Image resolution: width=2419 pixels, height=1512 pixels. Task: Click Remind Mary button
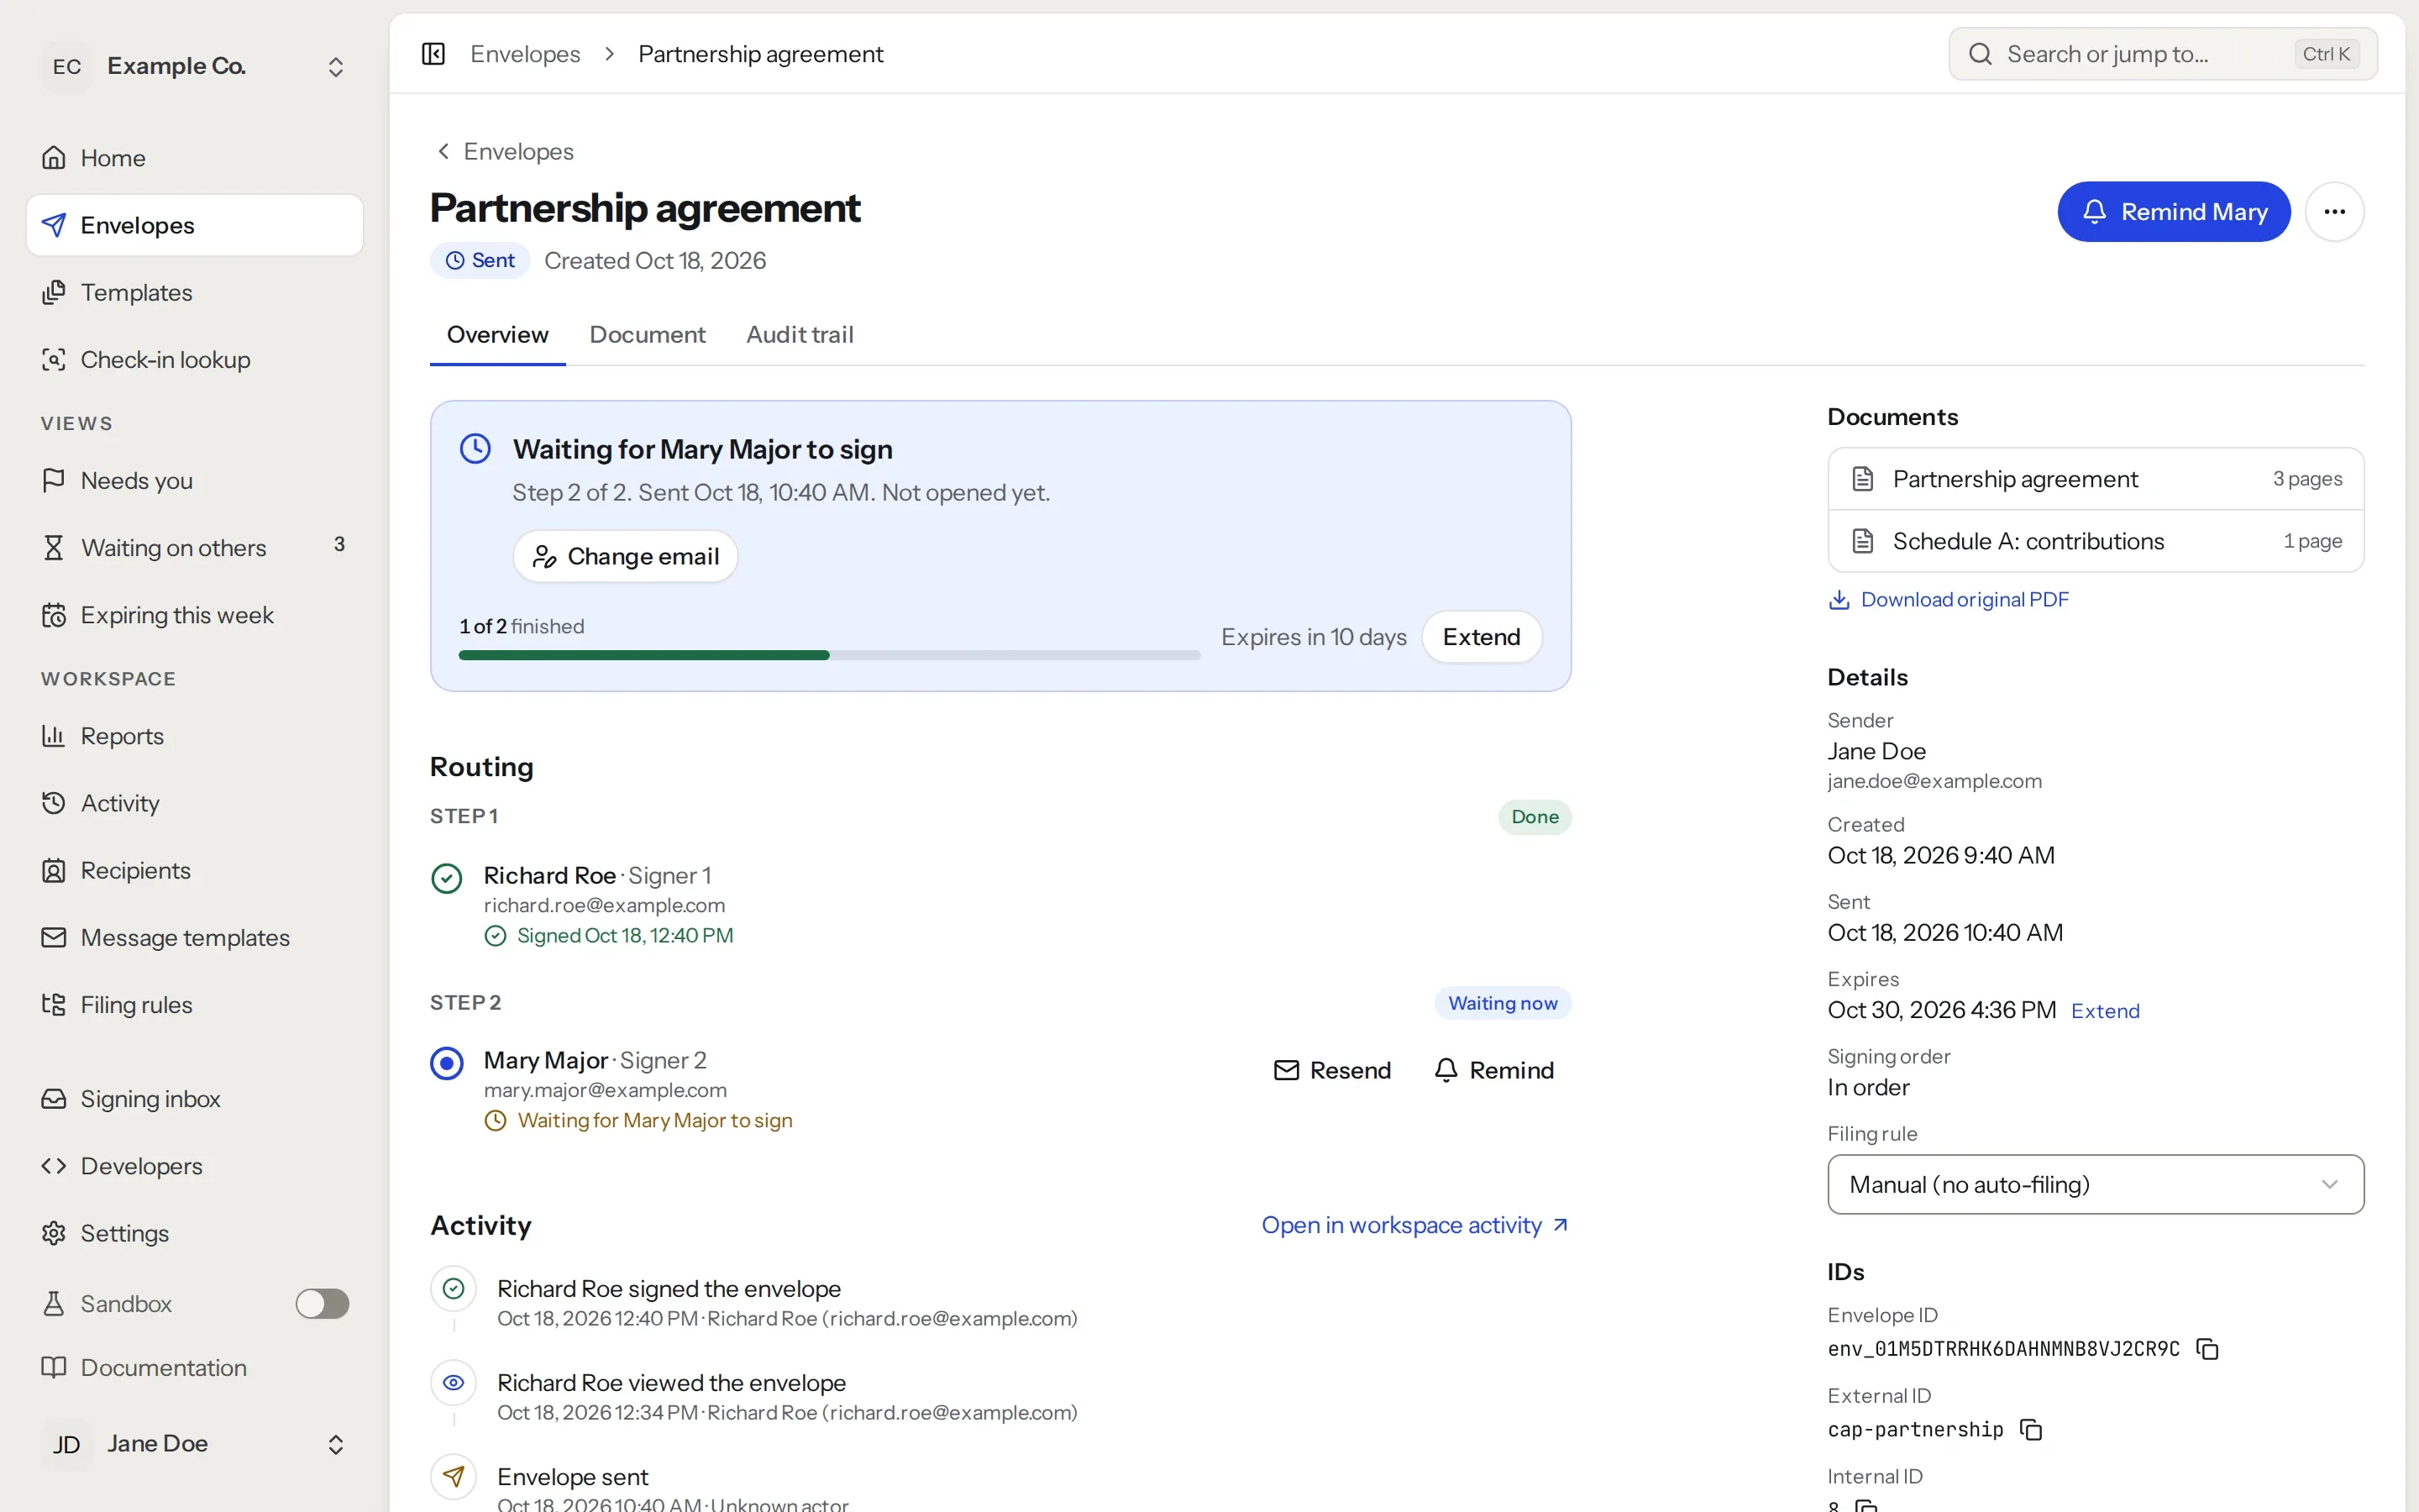tap(2173, 212)
